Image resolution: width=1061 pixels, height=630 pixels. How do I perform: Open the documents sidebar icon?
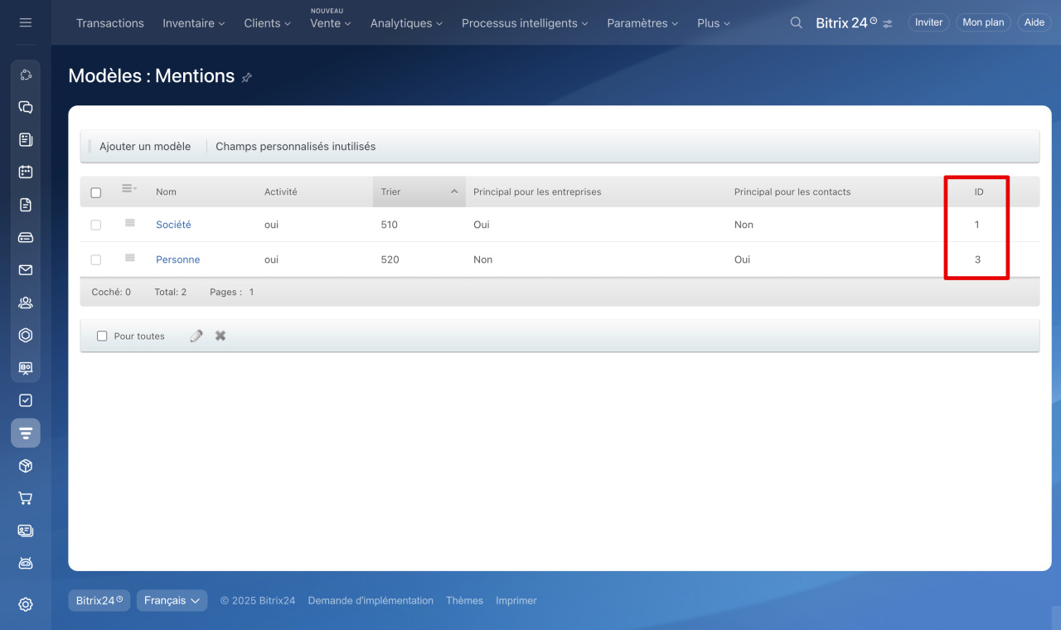click(26, 205)
